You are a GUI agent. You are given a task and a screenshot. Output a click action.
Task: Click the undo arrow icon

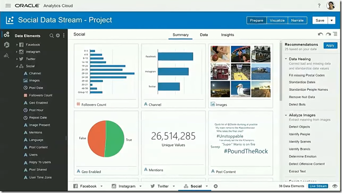(320, 35)
